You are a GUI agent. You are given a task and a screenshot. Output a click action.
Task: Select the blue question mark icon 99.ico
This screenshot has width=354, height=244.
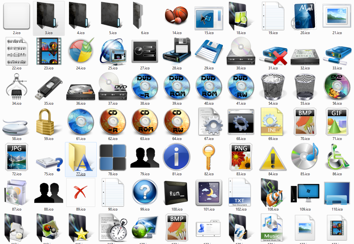pos(145,192)
